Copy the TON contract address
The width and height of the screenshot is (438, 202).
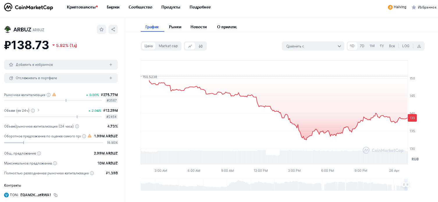coord(56,195)
